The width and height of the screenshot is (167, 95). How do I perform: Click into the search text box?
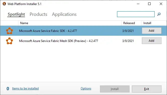click(136, 14)
